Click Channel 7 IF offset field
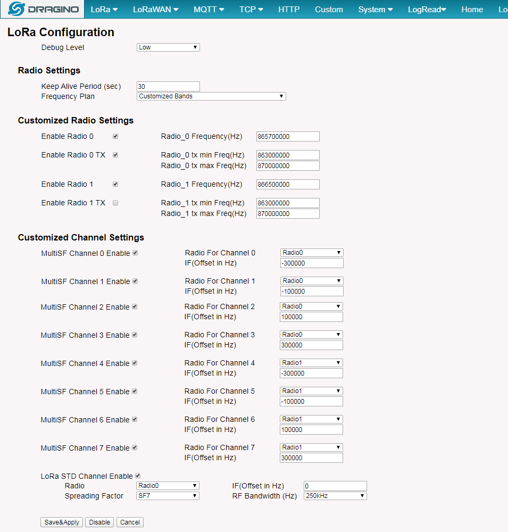This screenshot has height=532, width=508. coord(311,458)
